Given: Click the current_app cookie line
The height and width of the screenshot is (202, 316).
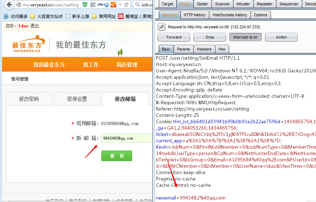Looking at the screenshot, I should [x=219, y=141].
